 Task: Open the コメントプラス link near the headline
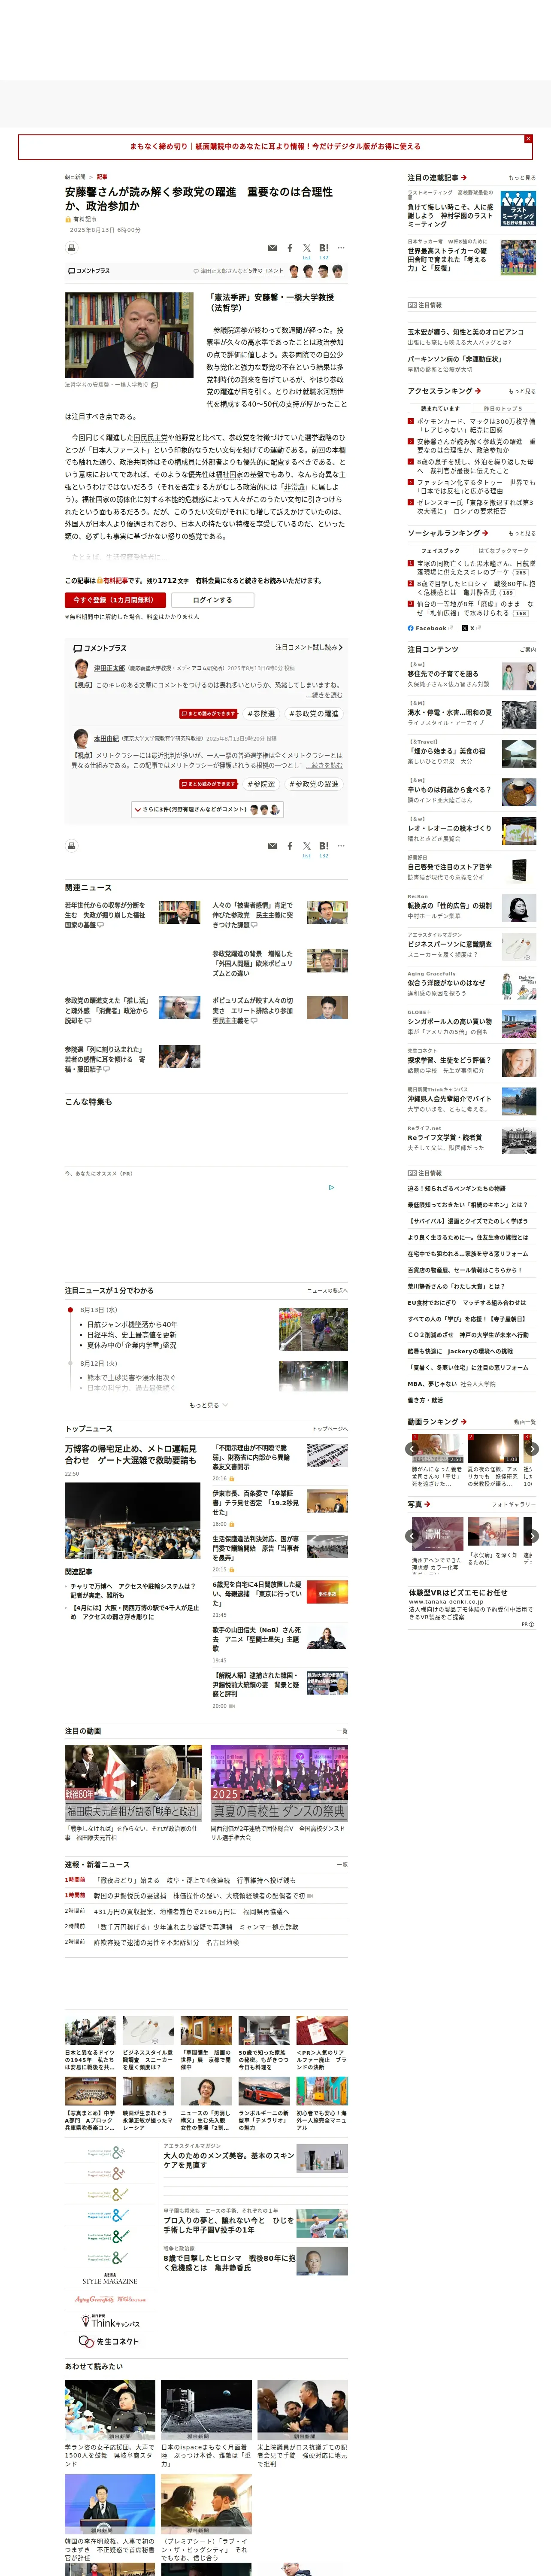[x=89, y=271]
